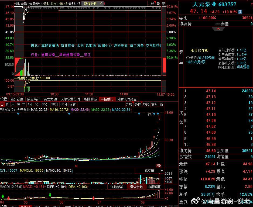This screenshot has height=207, width=253.
Task: Select the 60分 period
Action: point(64,105)
